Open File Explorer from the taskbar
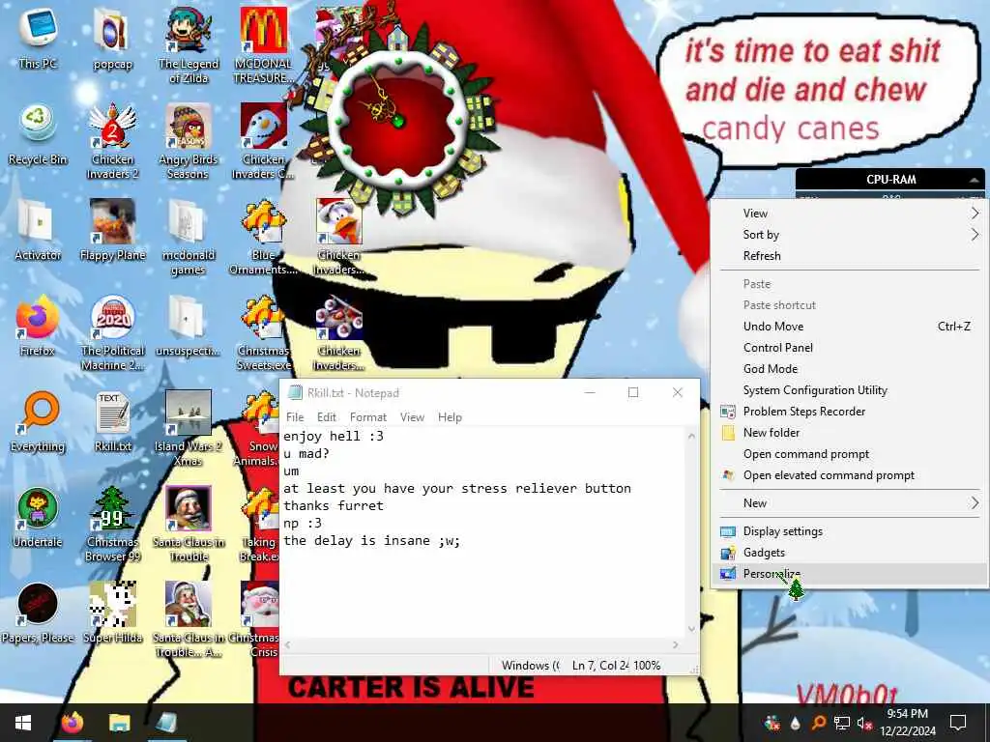990x742 pixels. pyautogui.click(x=119, y=723)
